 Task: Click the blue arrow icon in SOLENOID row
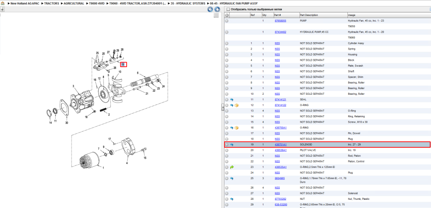point(232,145)
